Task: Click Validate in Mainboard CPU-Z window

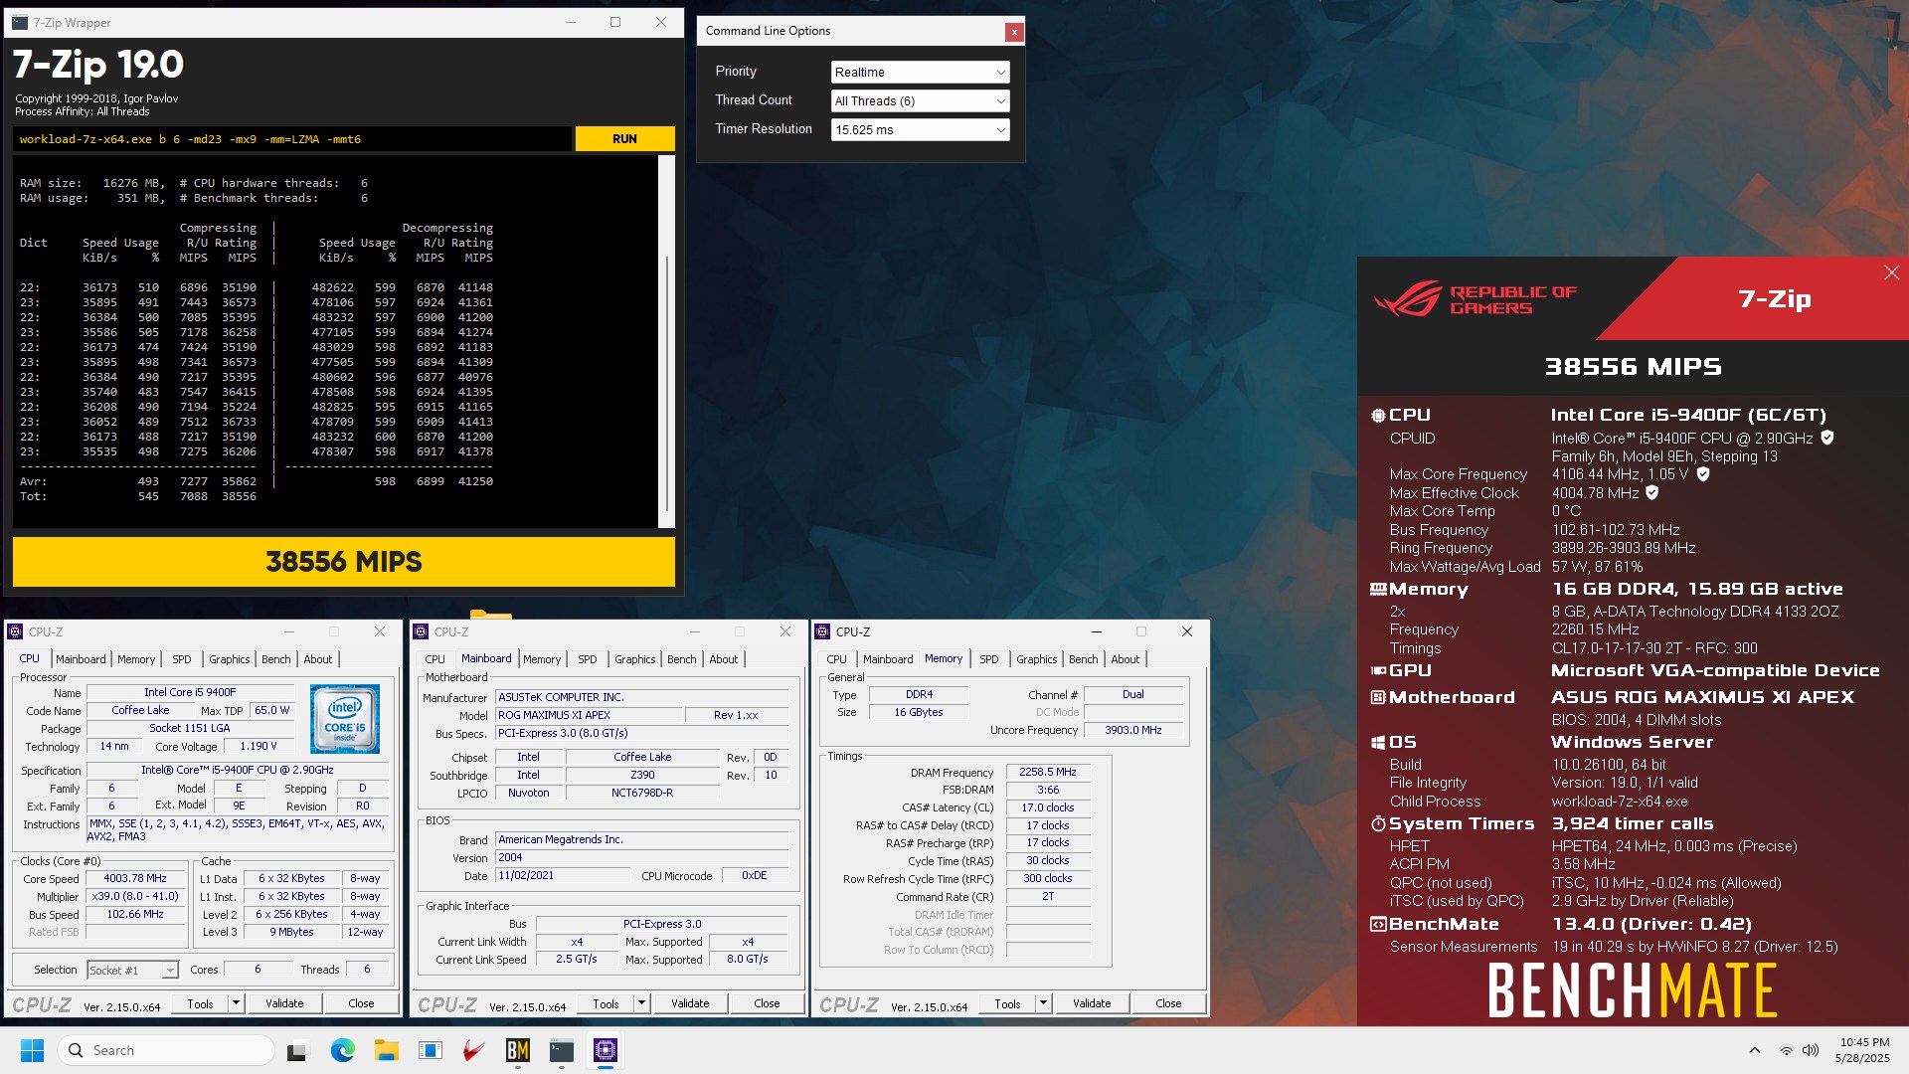Action: pyautogui.click(x=690, y=1003)
